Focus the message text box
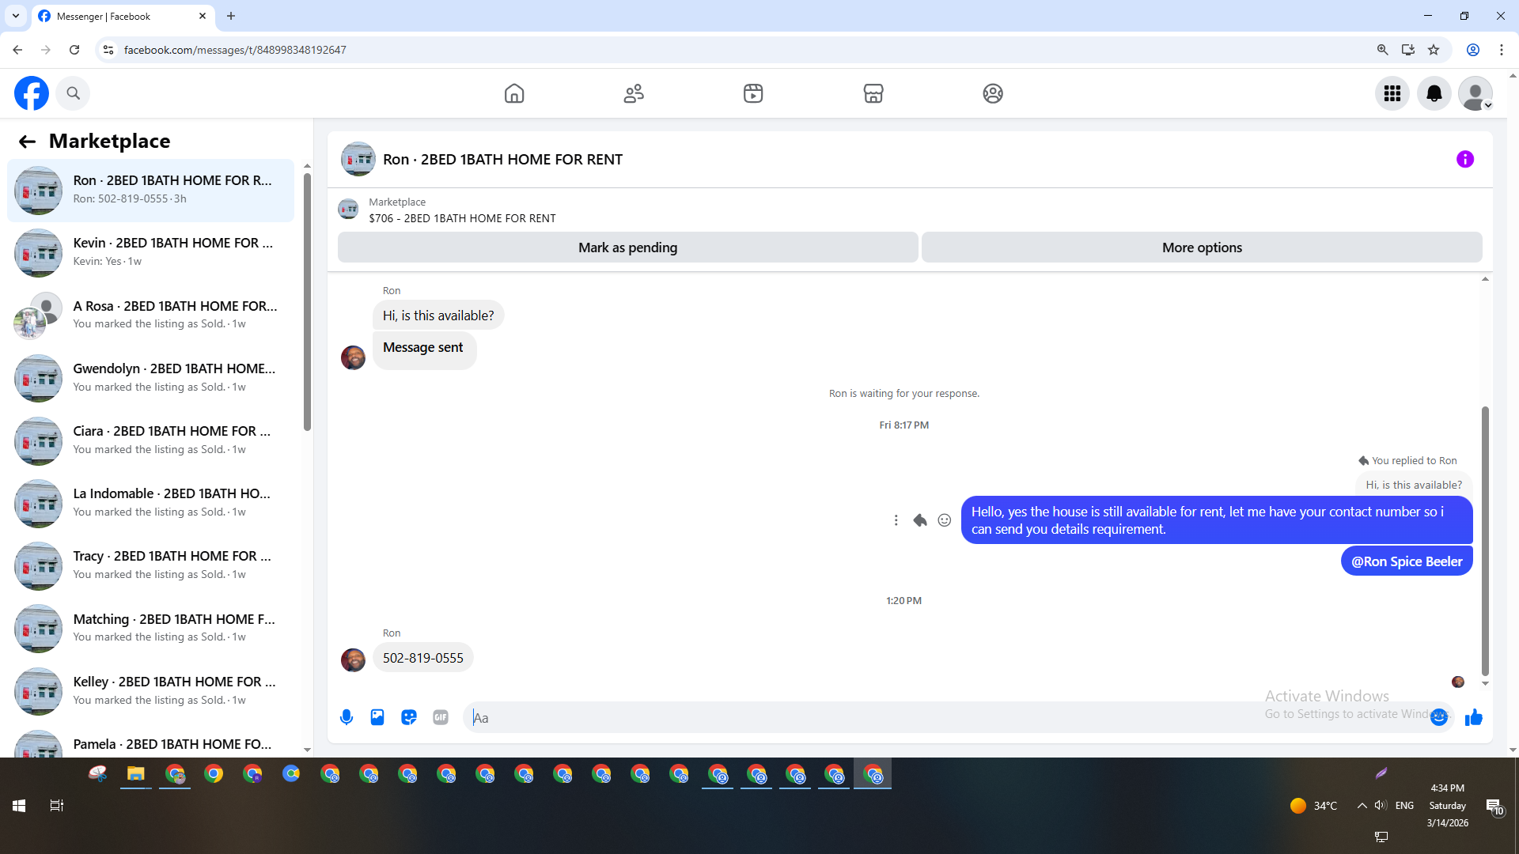1519x854 pixels. (945, 717)
